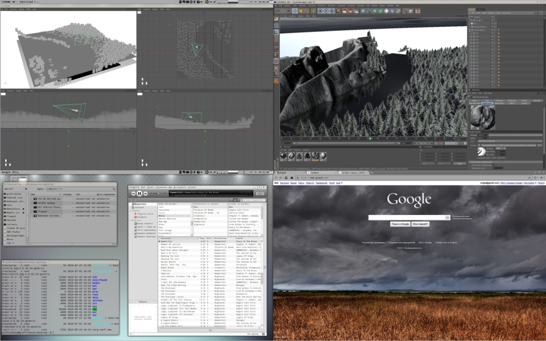This screenshot has height=341, width=546.
Task: Open the Render menu in Cinema 4D
Action: point(375,5)
